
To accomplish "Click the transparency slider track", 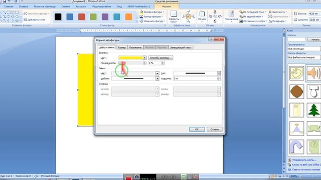I will (x=132, y=63).
